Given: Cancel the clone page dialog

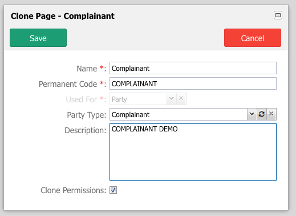Looking at the screenshot, I should point(253,38).
